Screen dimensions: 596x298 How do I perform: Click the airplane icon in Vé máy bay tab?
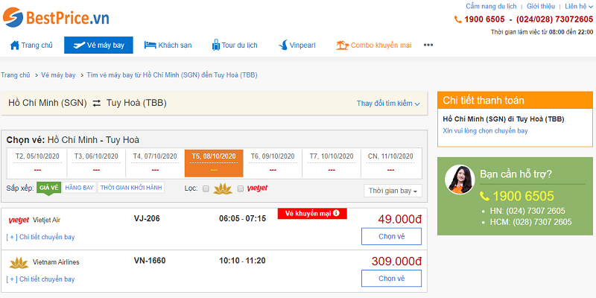pos(79,45)
